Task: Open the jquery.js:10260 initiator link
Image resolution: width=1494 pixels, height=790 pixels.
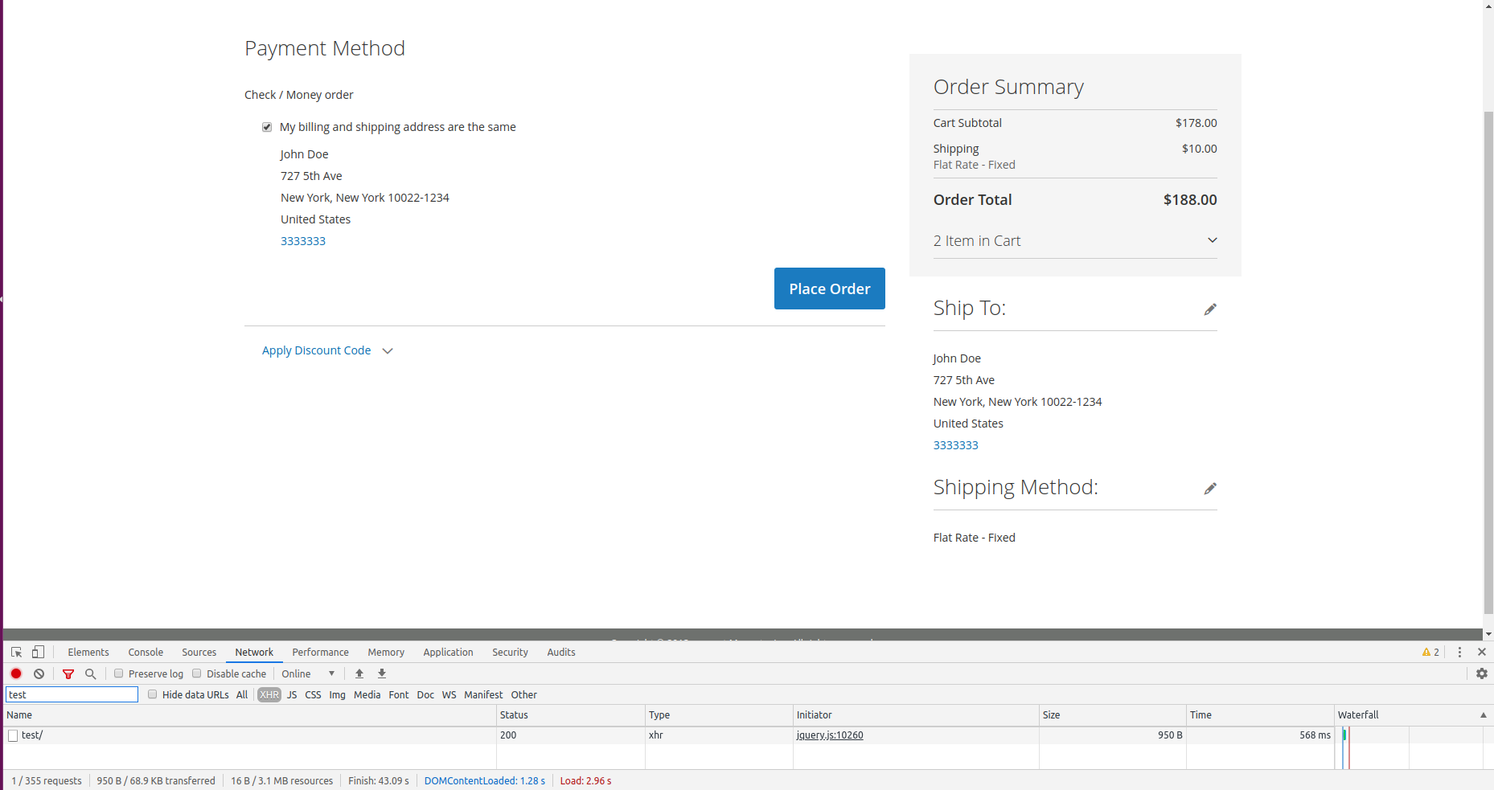Action: (830, 735)
